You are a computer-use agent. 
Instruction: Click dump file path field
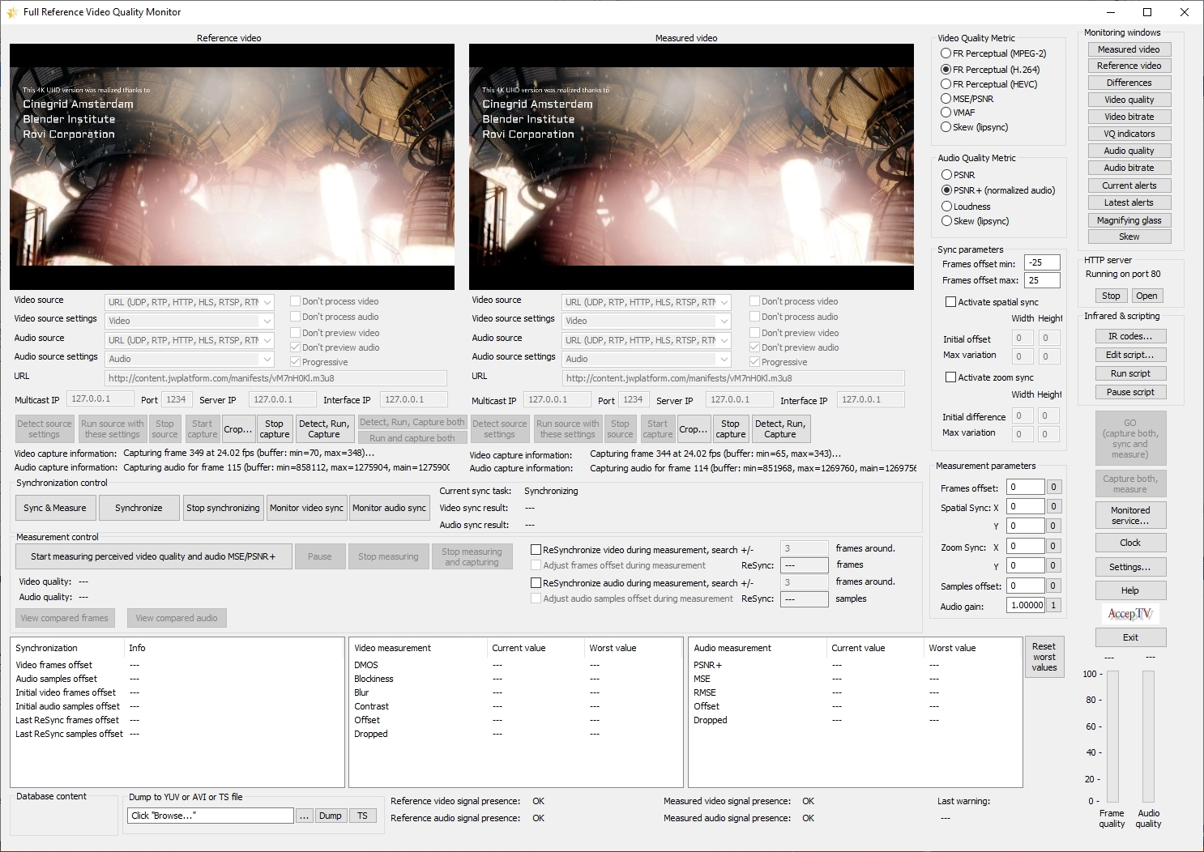tap(211, 816)
